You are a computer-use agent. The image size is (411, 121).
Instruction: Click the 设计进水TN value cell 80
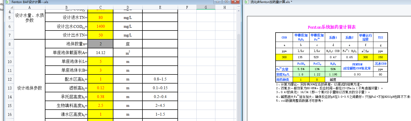pyautogui.click(x=100, y=18)
